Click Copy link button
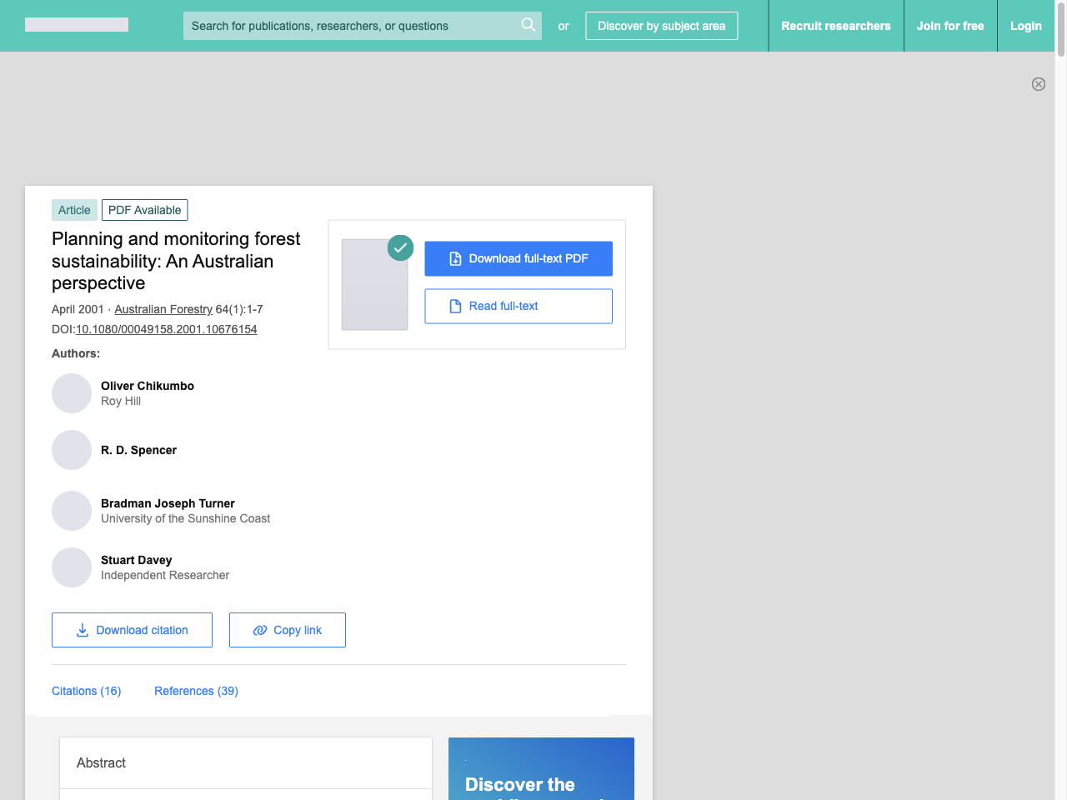The image size is (1067, 800). (288, 630)
